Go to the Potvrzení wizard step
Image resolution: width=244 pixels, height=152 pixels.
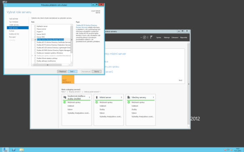click(x=12, y=37)
